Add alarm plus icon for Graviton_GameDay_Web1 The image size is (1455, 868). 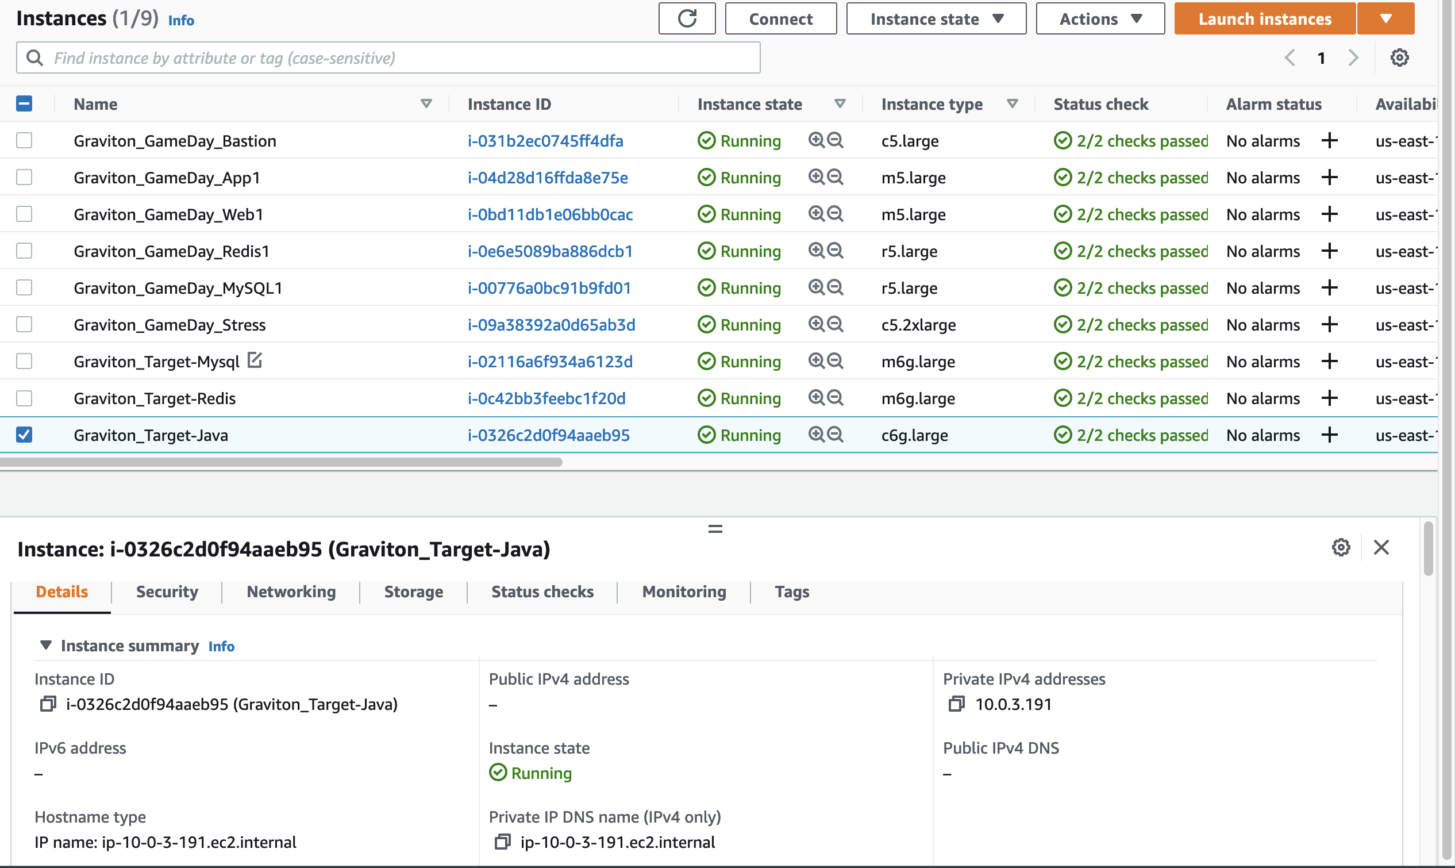pyautogui.click(x=1329, y=214)
